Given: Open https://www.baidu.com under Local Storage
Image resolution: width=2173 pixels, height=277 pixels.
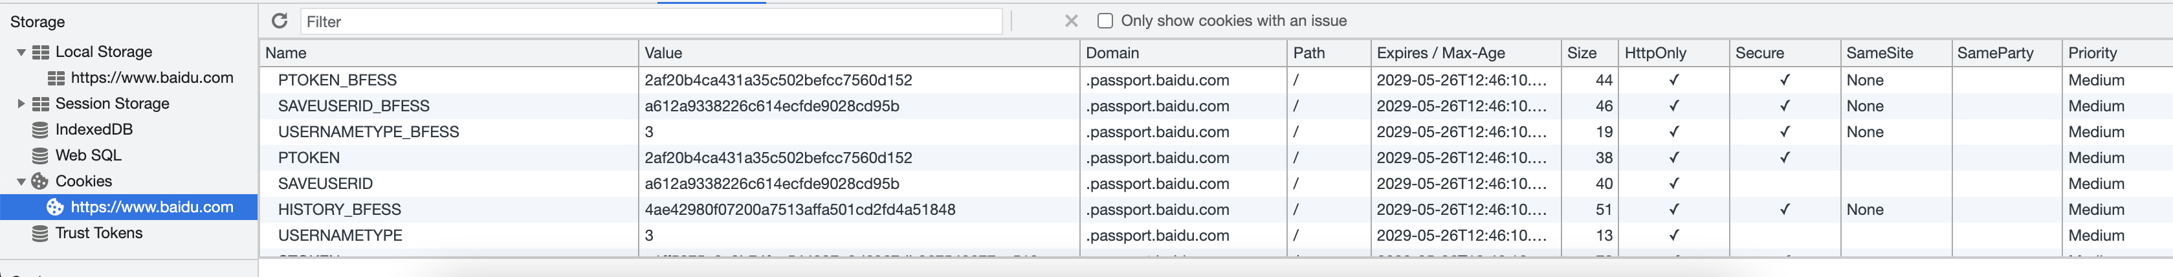Looking at the screenshot, I should tap(152, 78).
